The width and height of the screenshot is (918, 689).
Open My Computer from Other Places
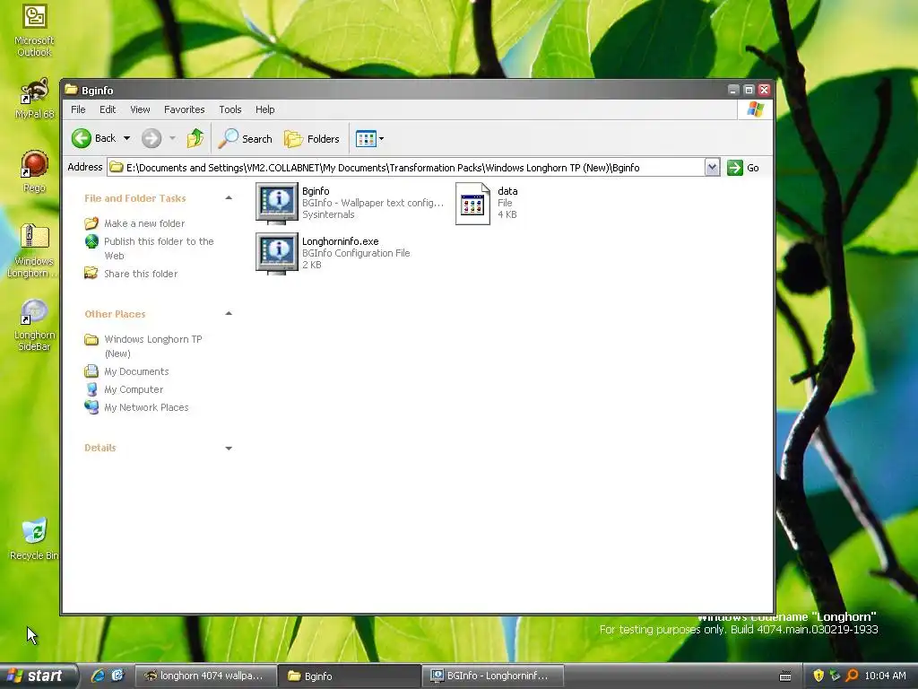[134, 389]
